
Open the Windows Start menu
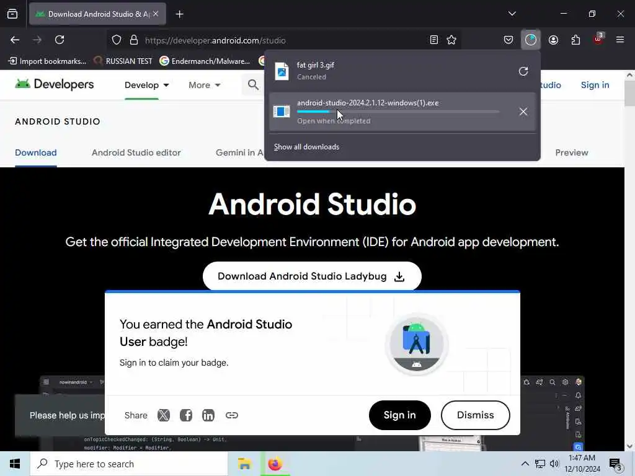[x=15, y=464]
